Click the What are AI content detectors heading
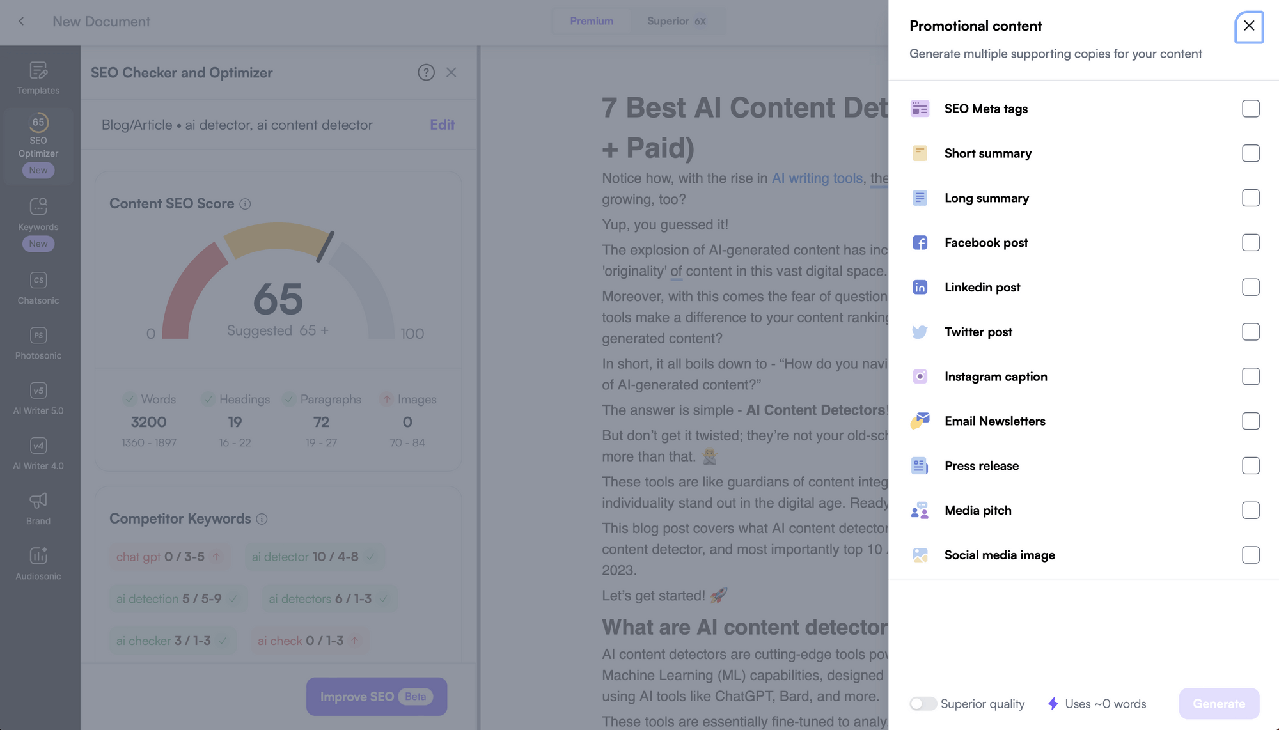Viewport: 1279px width, 730px height. click(x=744, y=628)
